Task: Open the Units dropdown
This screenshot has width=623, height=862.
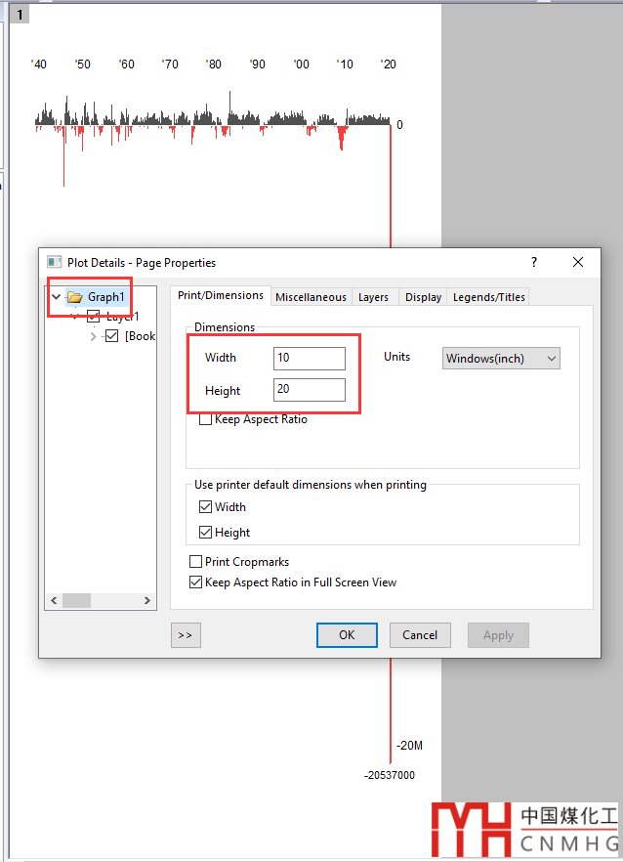Action: (x=501, y=359)
